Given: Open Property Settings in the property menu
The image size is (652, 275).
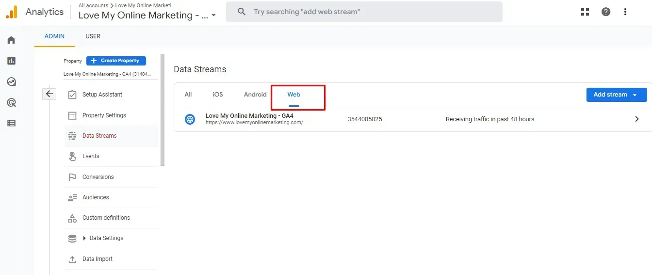Looking at the screenshot, I should coord(111,115).
